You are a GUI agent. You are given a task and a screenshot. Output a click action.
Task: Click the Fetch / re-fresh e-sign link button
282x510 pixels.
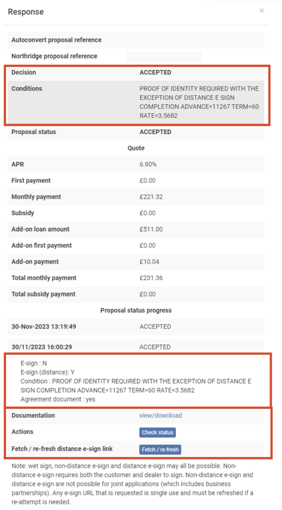(x=160, y=450)
